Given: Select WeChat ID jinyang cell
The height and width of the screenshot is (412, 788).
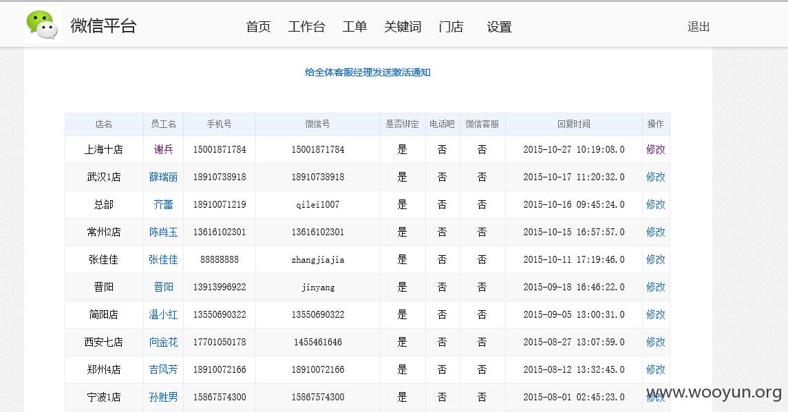Looking at the screenshot, I should click(x=318, y=288).
